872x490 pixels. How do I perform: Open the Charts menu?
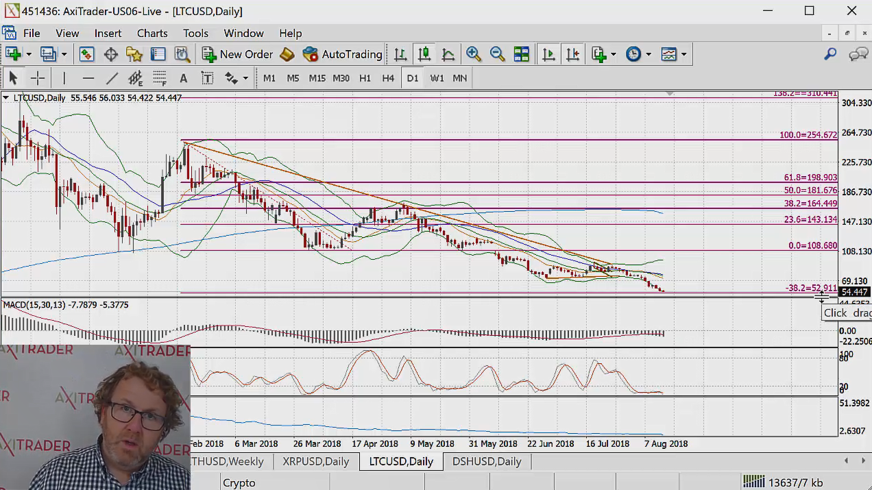point(152,33)
